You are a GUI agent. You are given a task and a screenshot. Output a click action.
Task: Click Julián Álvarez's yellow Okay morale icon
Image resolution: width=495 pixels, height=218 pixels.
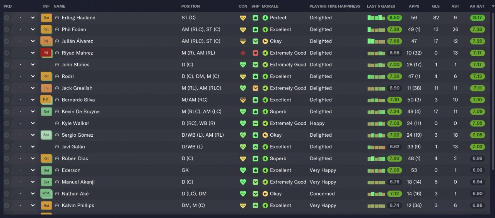(265, 41)
